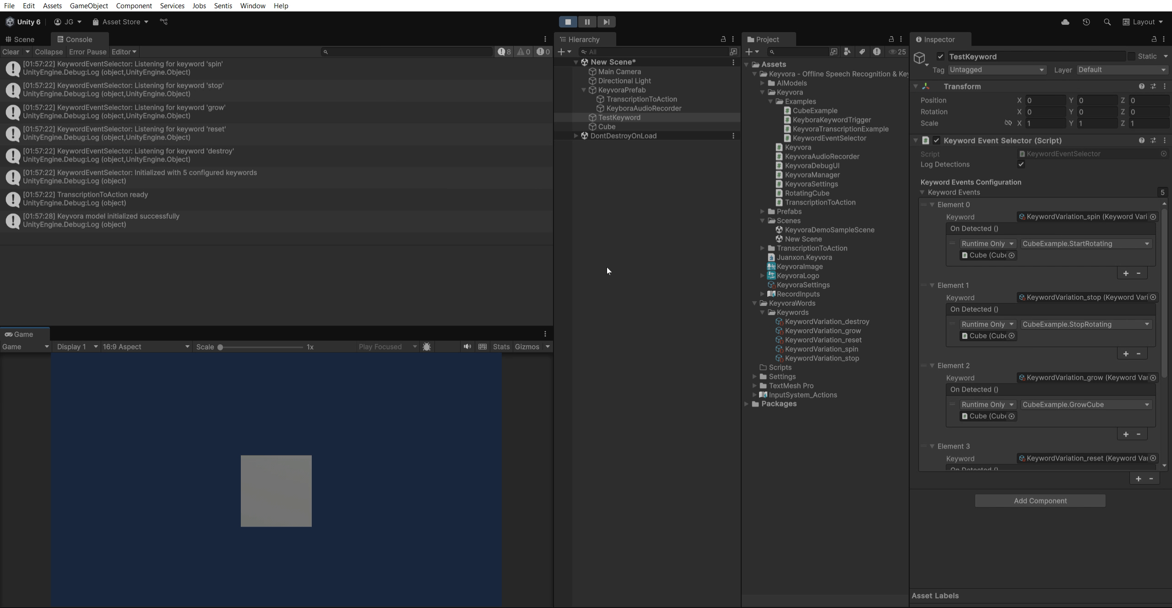Expand DontDestroyOnLoad in Hierarchy
The width and height of the screenshot is (1172, 608).
click(x=576, y=136)
